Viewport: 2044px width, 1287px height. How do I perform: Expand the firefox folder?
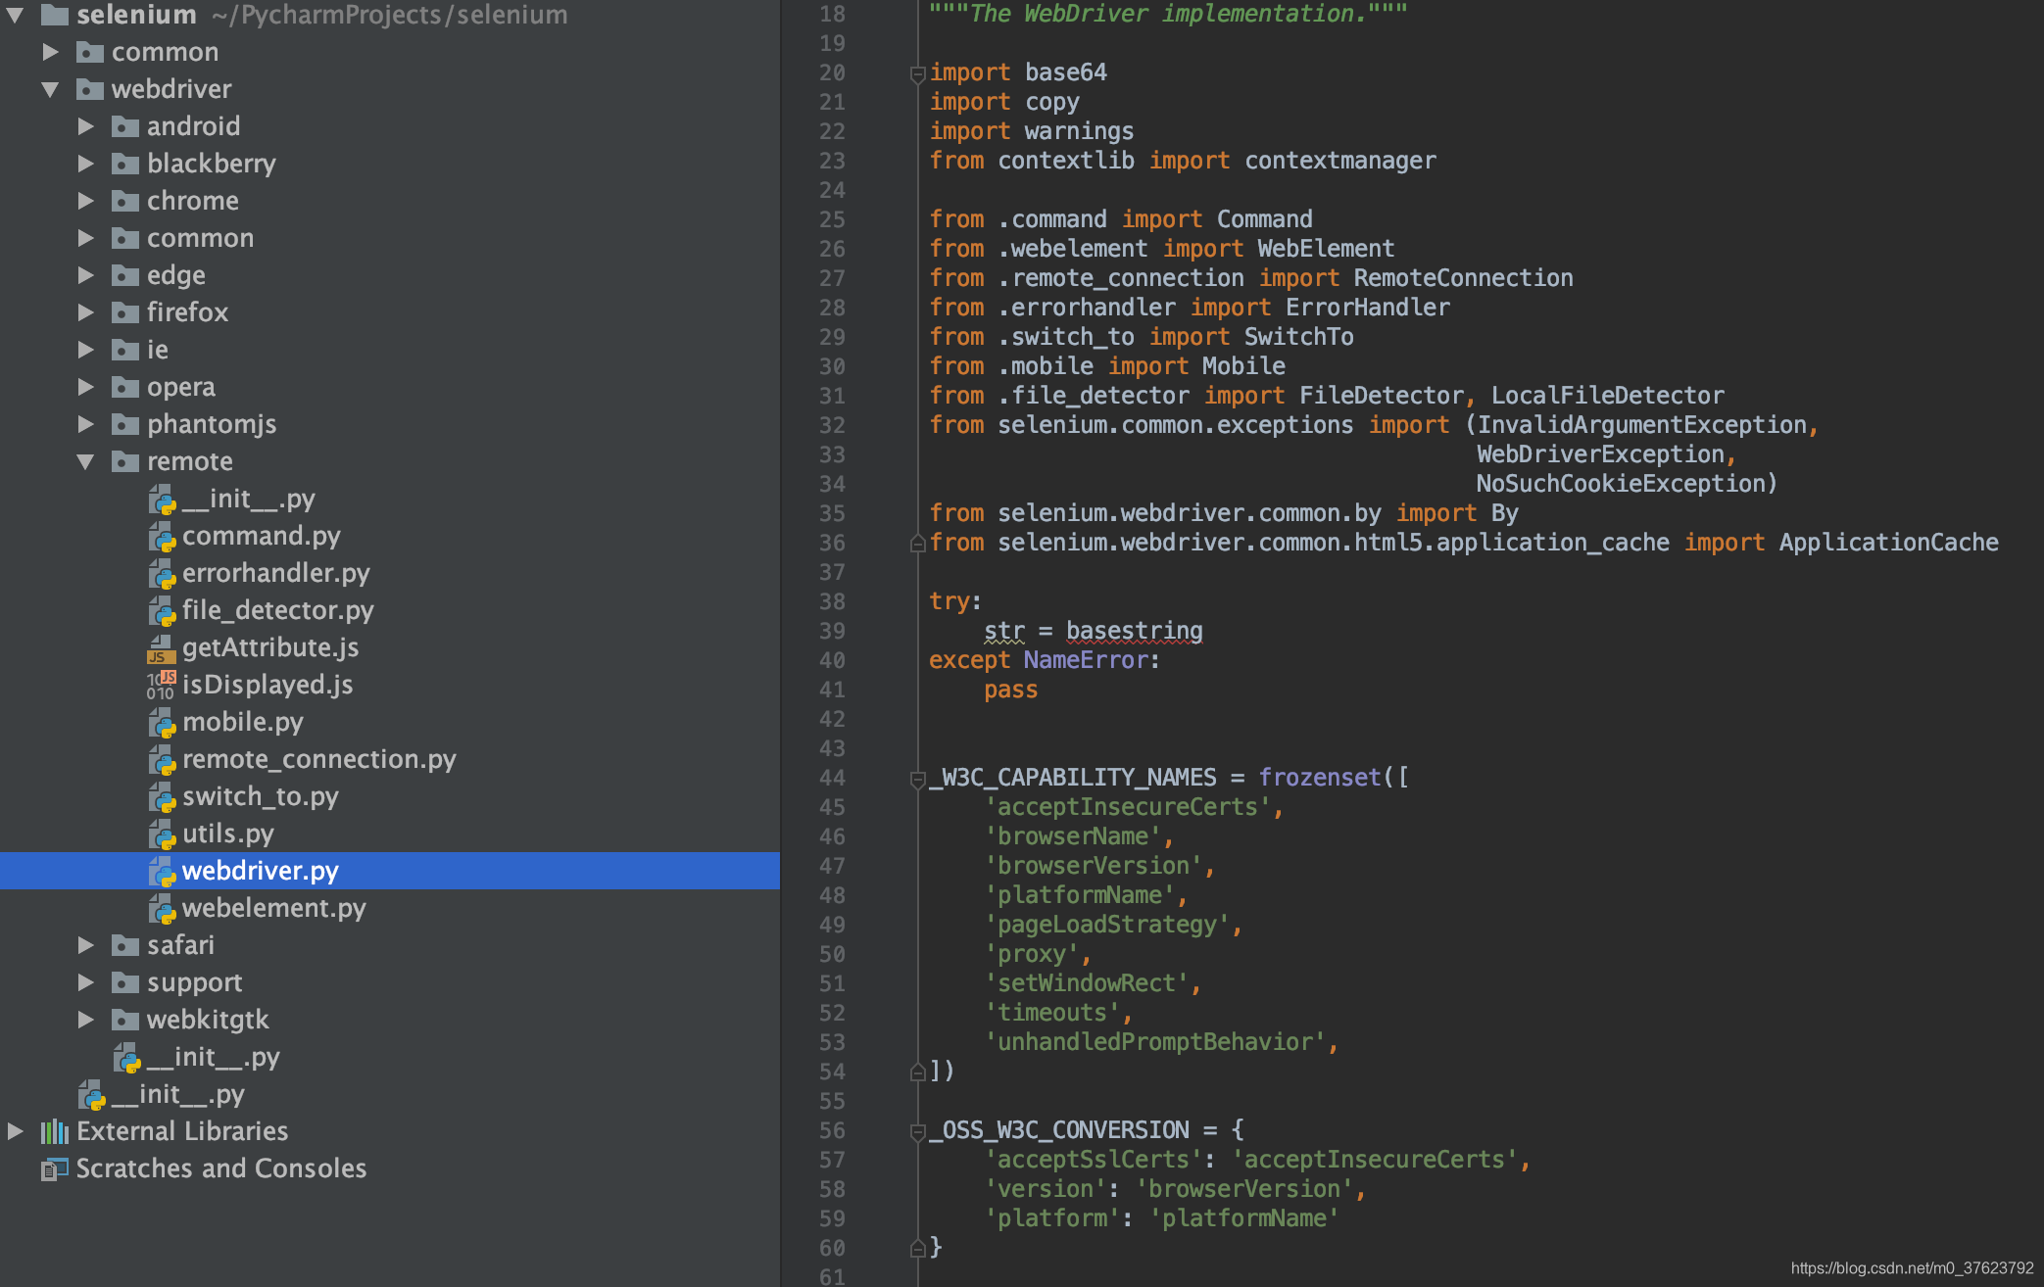[x=86, y=312]
